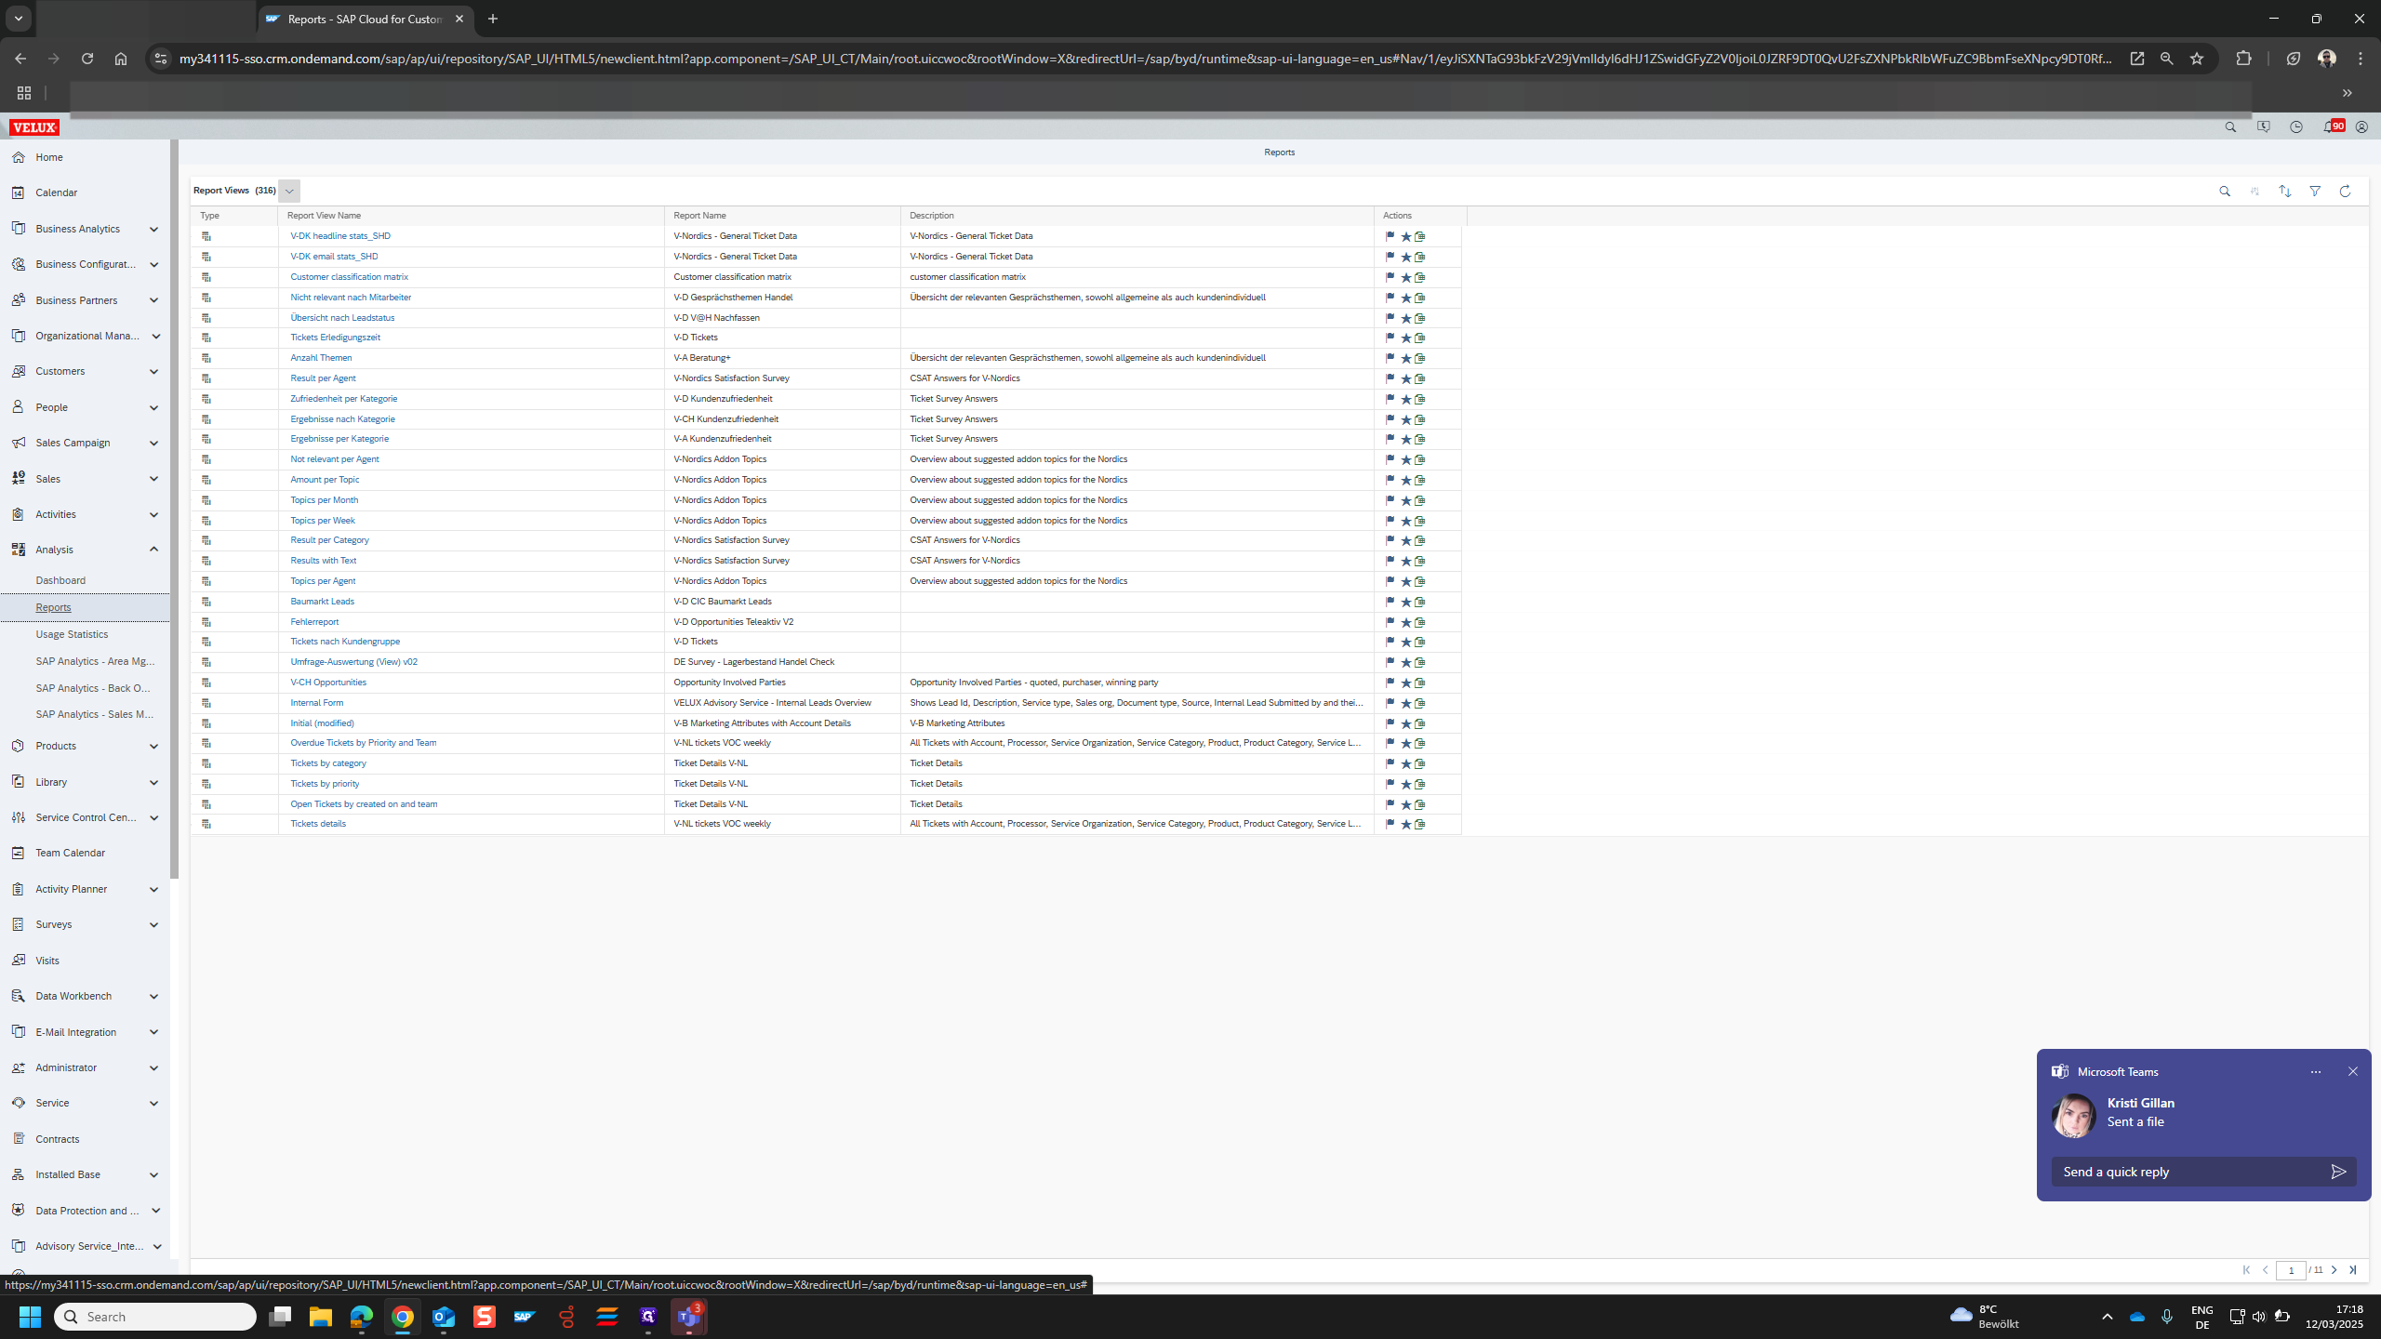Flag the Customer classification matrix row
This screenshot has height=1339, width=2381.
click(x=1390, y=277)
